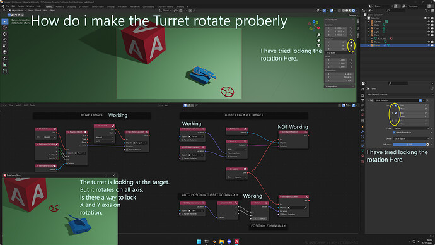Screen dimensions: 435x245
Task: Open the Owner Local Space dropdown
Action: point(411,138)
